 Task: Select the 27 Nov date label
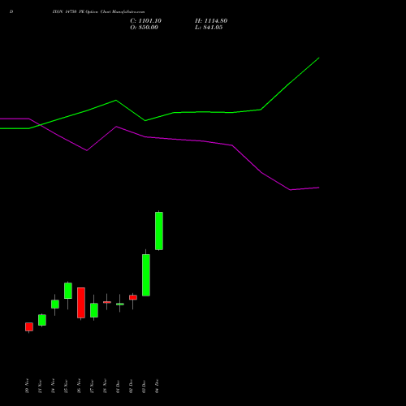(x=92, y=386)
